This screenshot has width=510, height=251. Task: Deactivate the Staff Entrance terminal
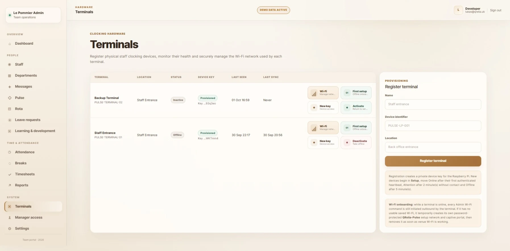click(356, 143)
